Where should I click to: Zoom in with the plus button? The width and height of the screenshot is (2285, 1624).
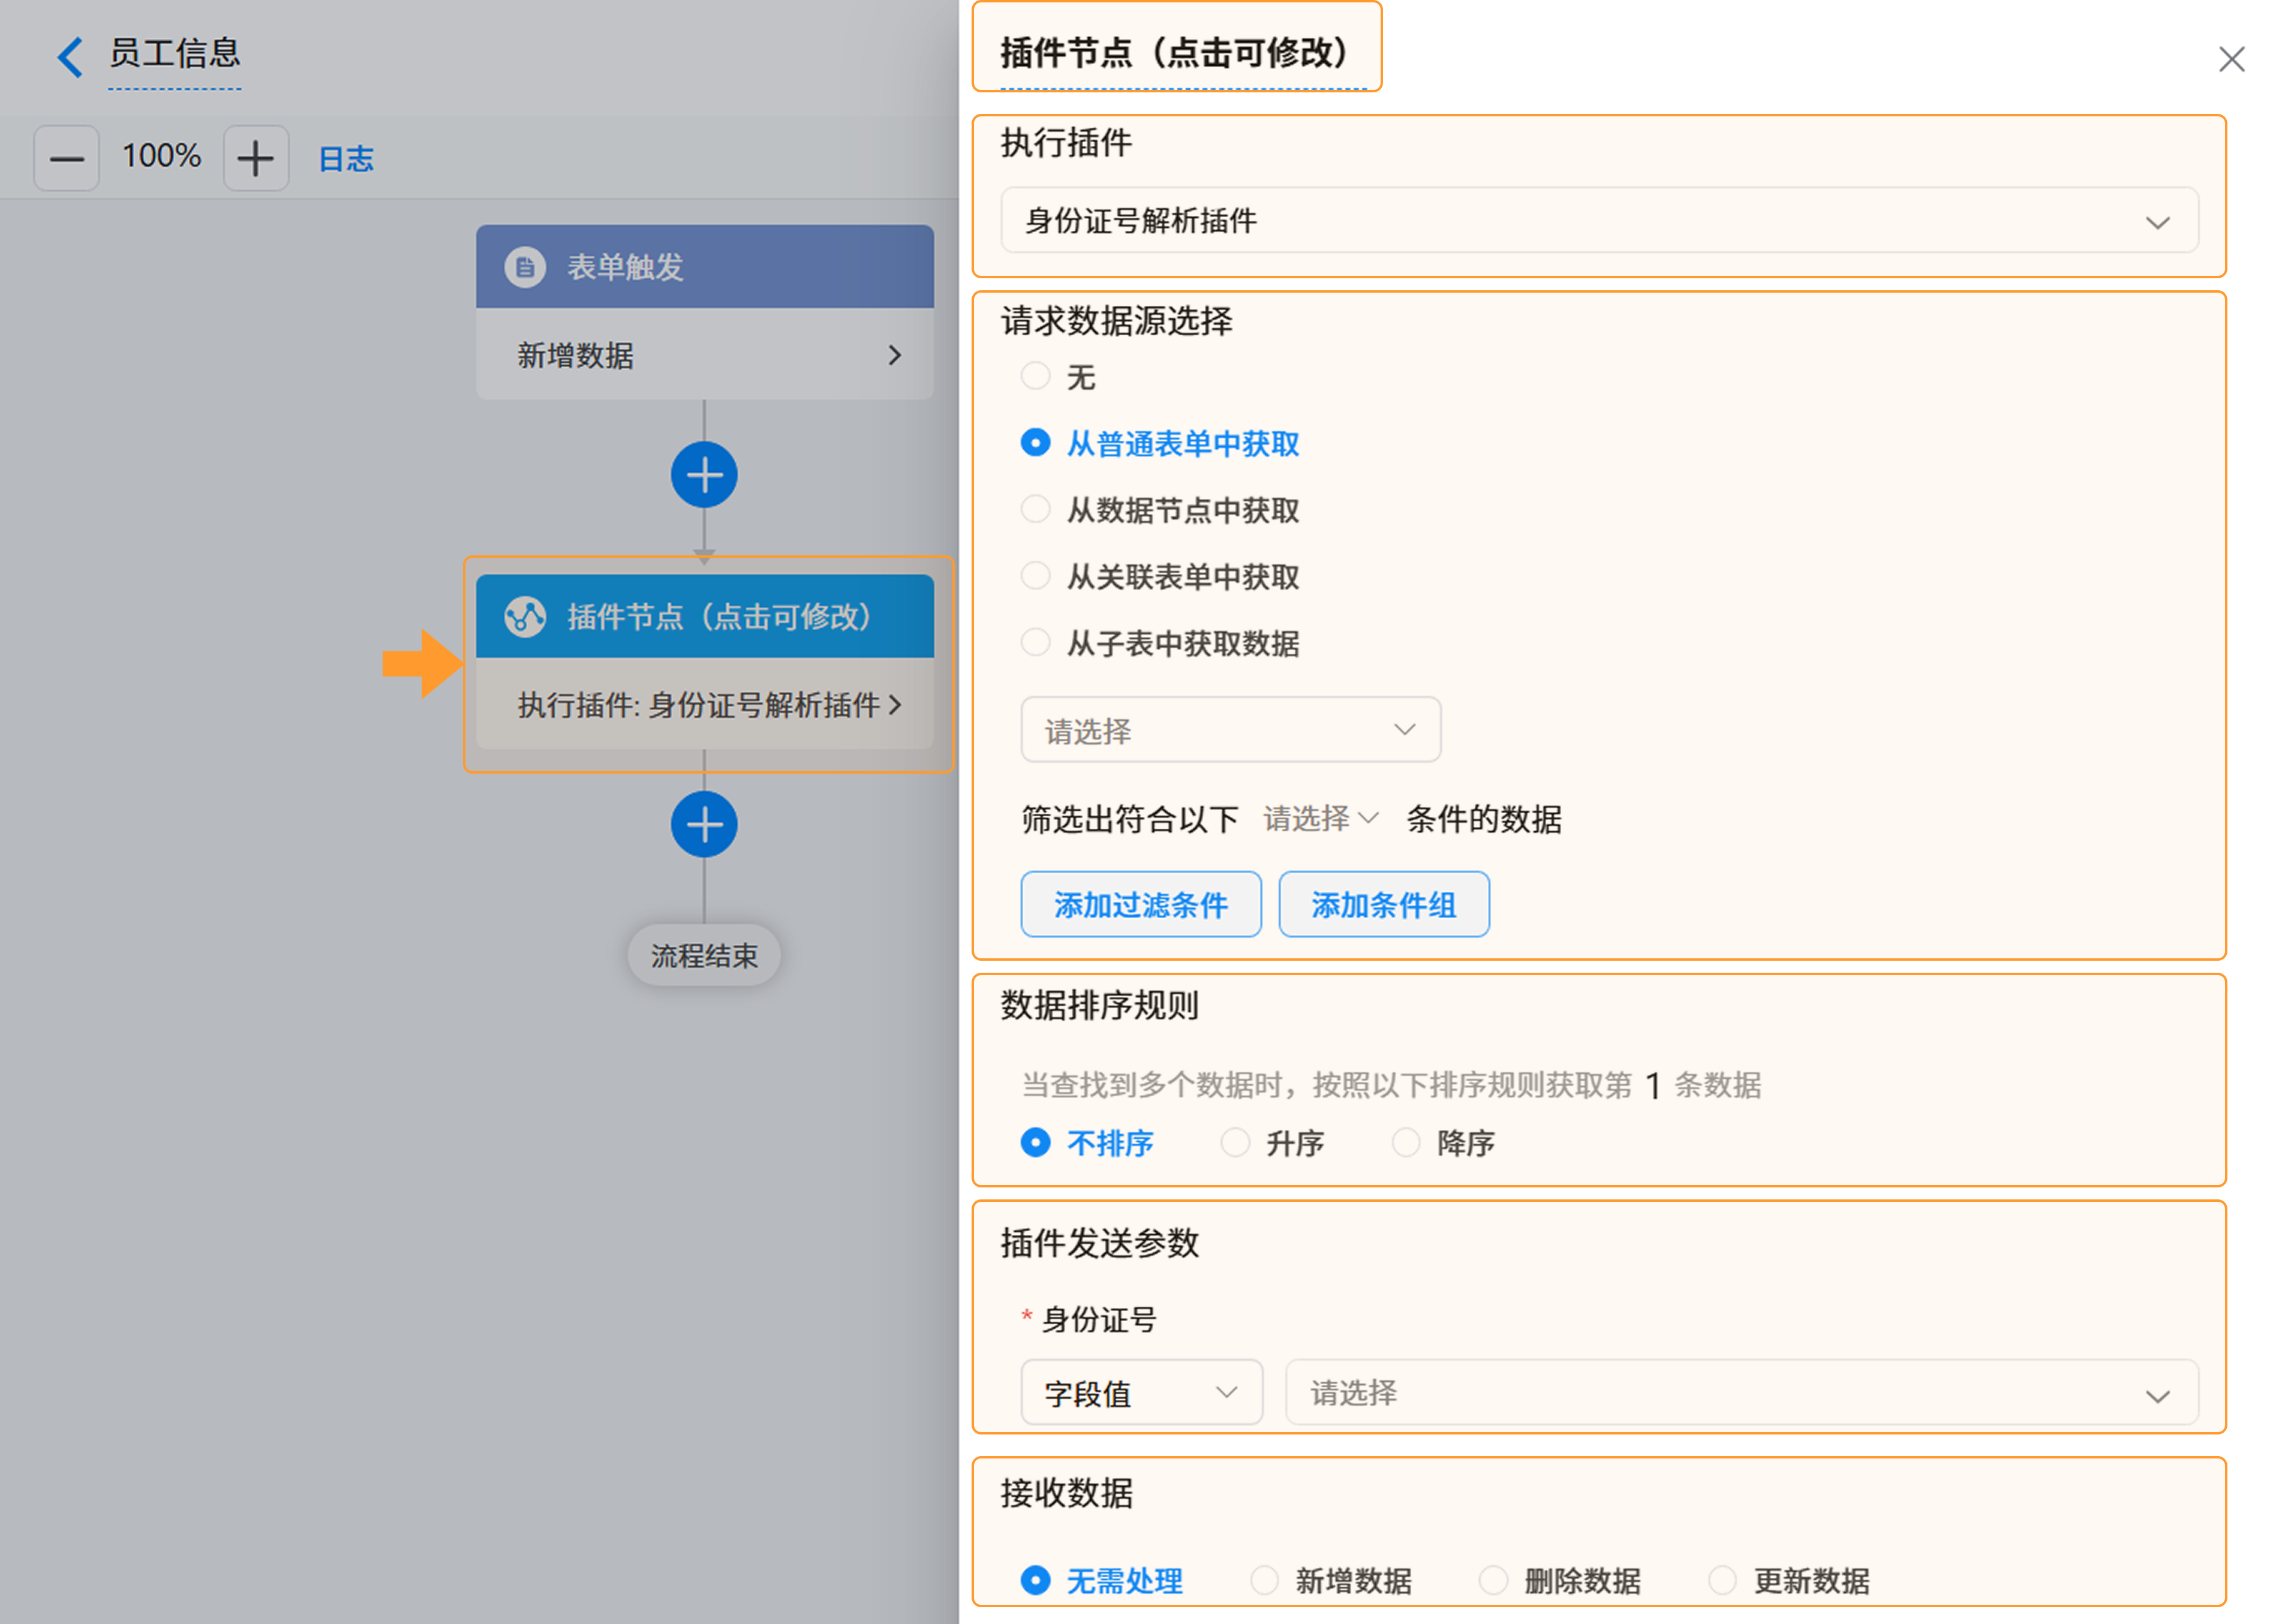click(256, 158)
